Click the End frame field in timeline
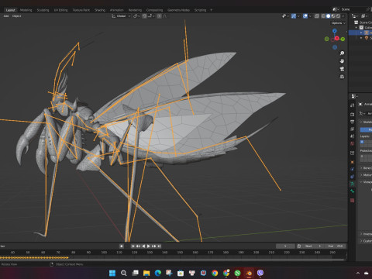The width and height of the screenshot is (372, 279). 336,246
